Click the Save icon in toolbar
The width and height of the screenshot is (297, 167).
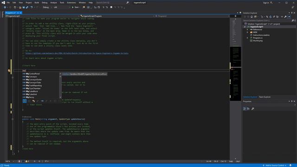(x=24, y=7)
